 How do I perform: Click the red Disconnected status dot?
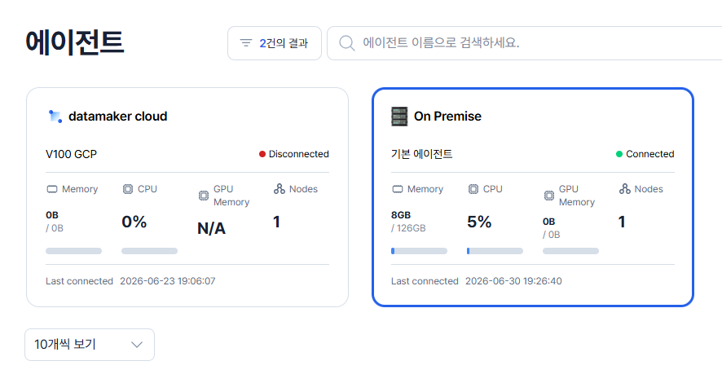[x=262, y=154]
